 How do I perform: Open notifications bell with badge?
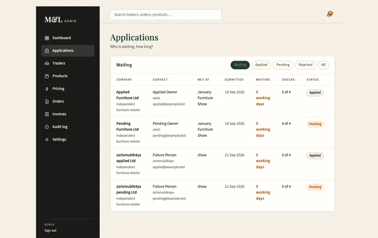point(329,15)
